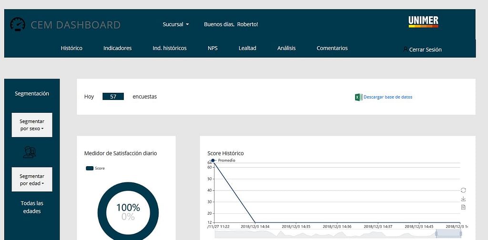Go to the Histórico menu item
Screen dimensions: 488x240
(x=71, y=48)
